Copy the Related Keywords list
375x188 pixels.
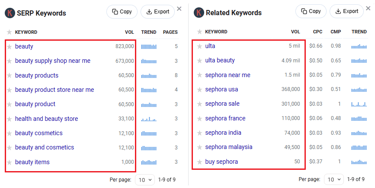pos(311,11)
